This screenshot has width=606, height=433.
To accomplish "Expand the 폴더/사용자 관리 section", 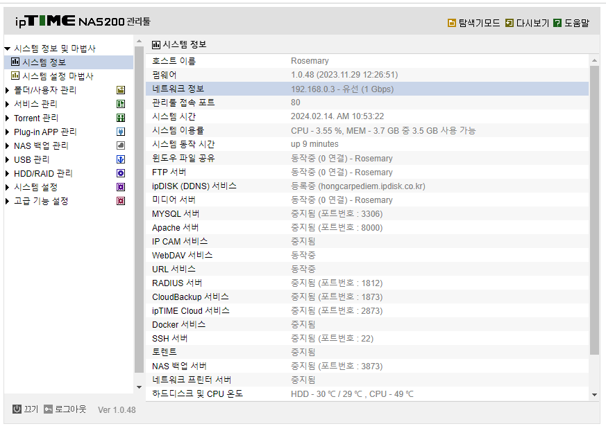I will point(7,90).
